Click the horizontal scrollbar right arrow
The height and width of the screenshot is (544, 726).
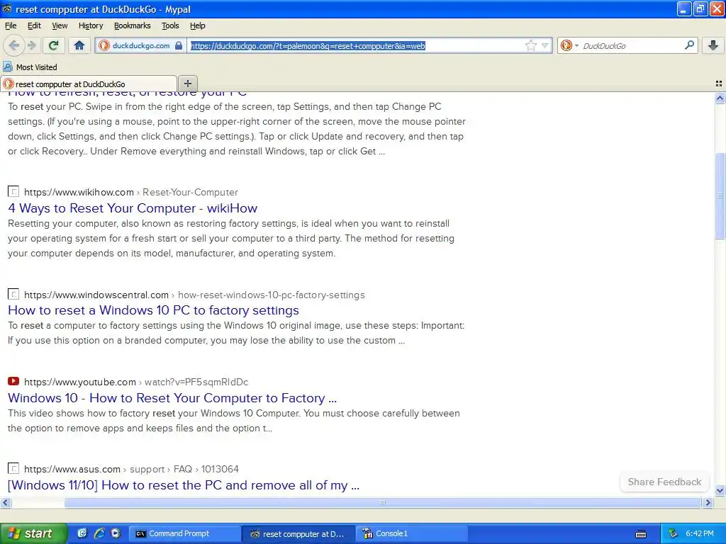pyautogui.click(x=708, y=502)
